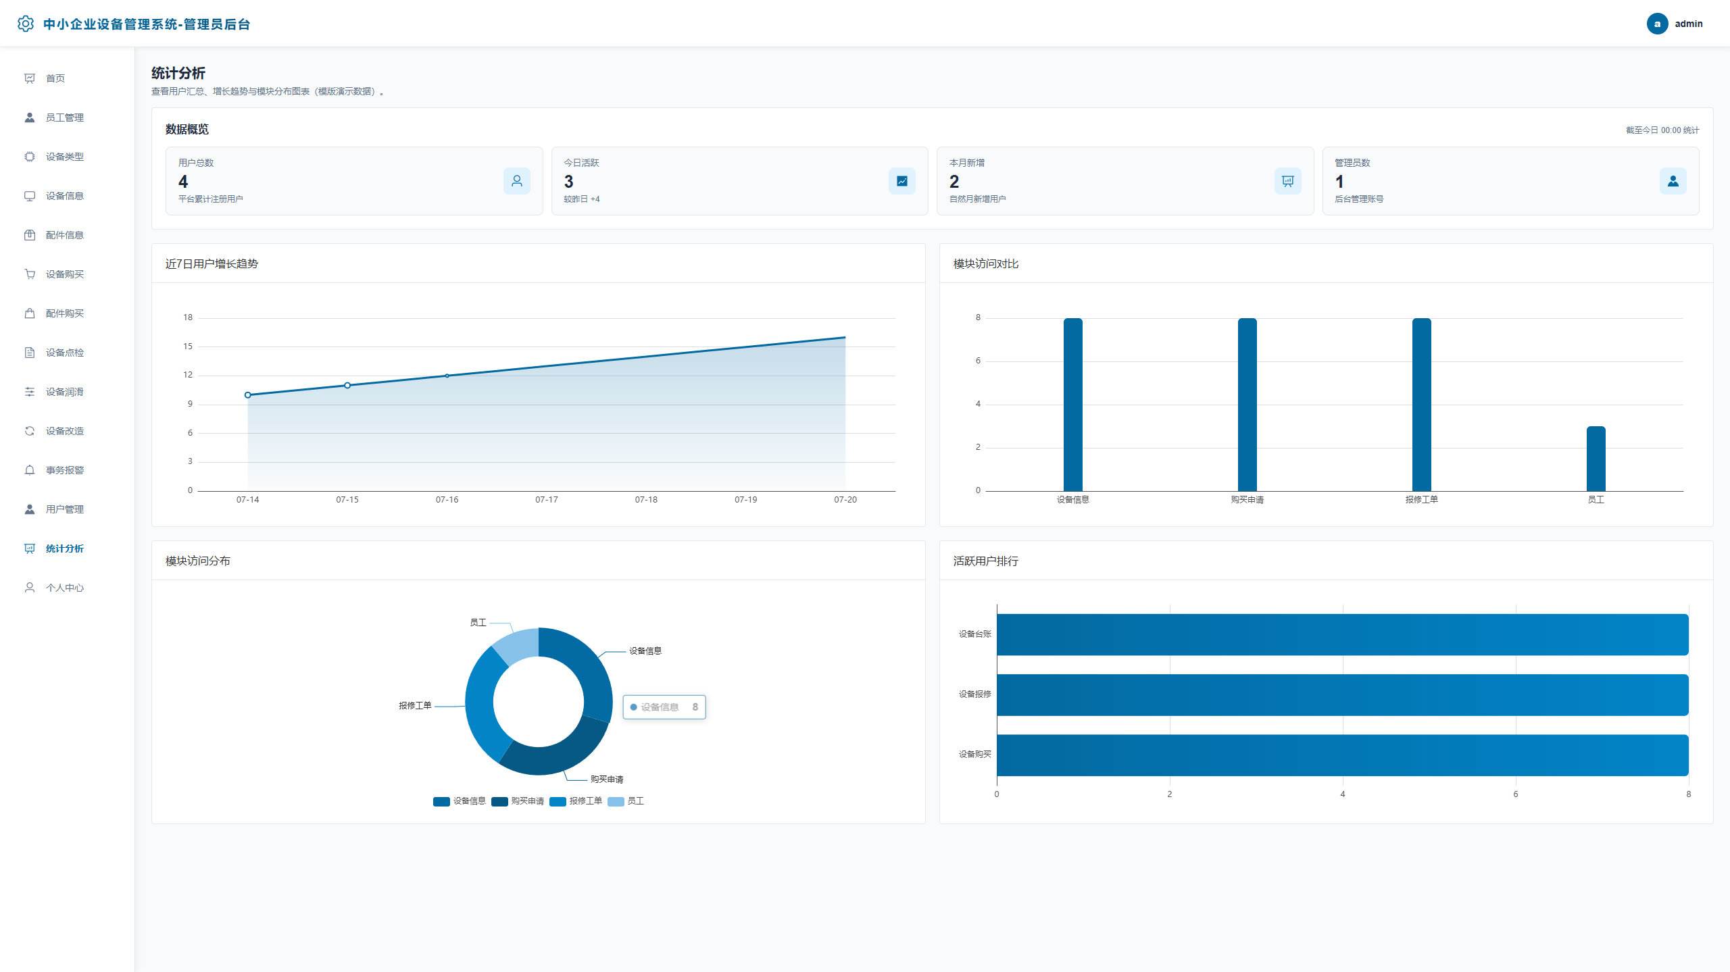Click the 数据概览 section heading

click(187, 130)
